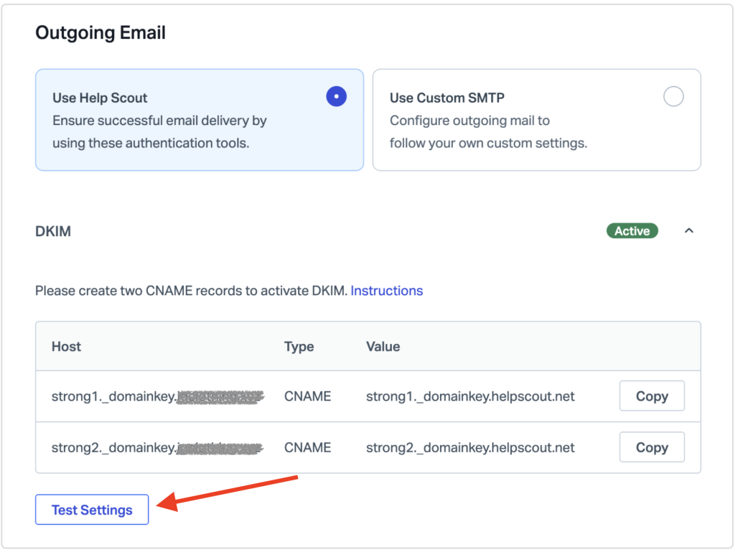Screen dimensions: 735x550
Task: Select the Use Custom SMTP radio button
Action: pos(673,97)
